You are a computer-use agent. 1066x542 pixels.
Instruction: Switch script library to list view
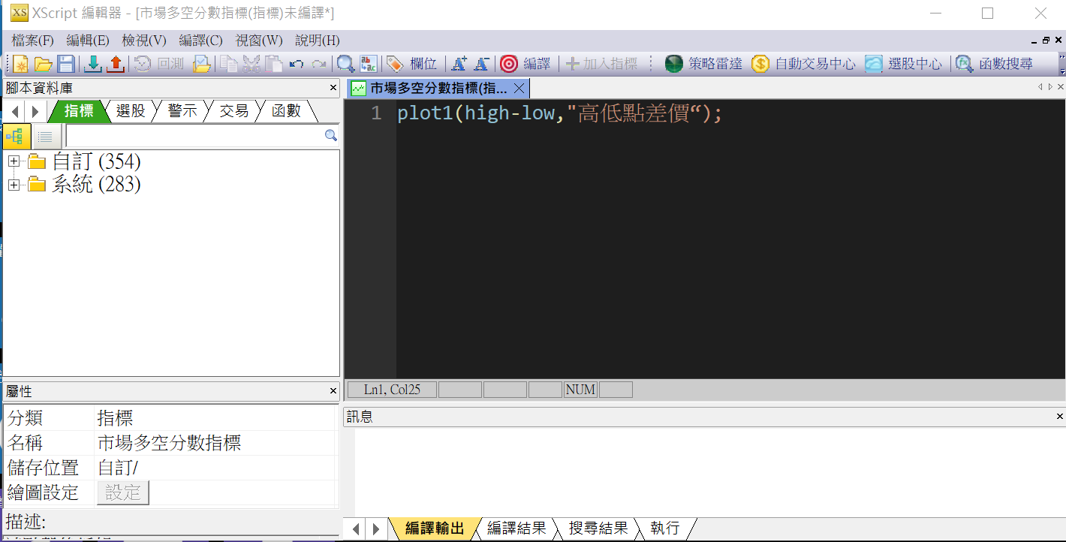coord(45,136)
